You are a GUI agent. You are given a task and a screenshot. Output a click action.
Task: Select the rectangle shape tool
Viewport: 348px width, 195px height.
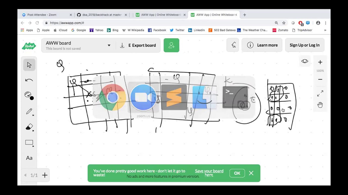tap(29, 142)
